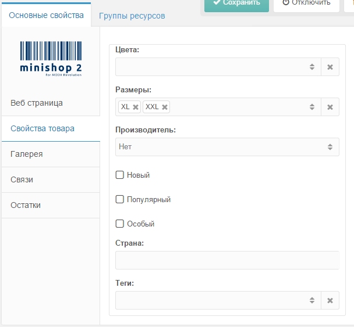Tick the Популярный checkbox
Image resolution: width=354 pixels, height=327 pixels.
120,199
